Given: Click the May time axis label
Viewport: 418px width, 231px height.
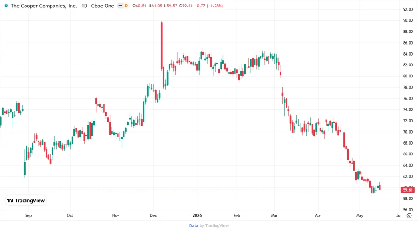Looking at the screenshot, I should [359, 215].
